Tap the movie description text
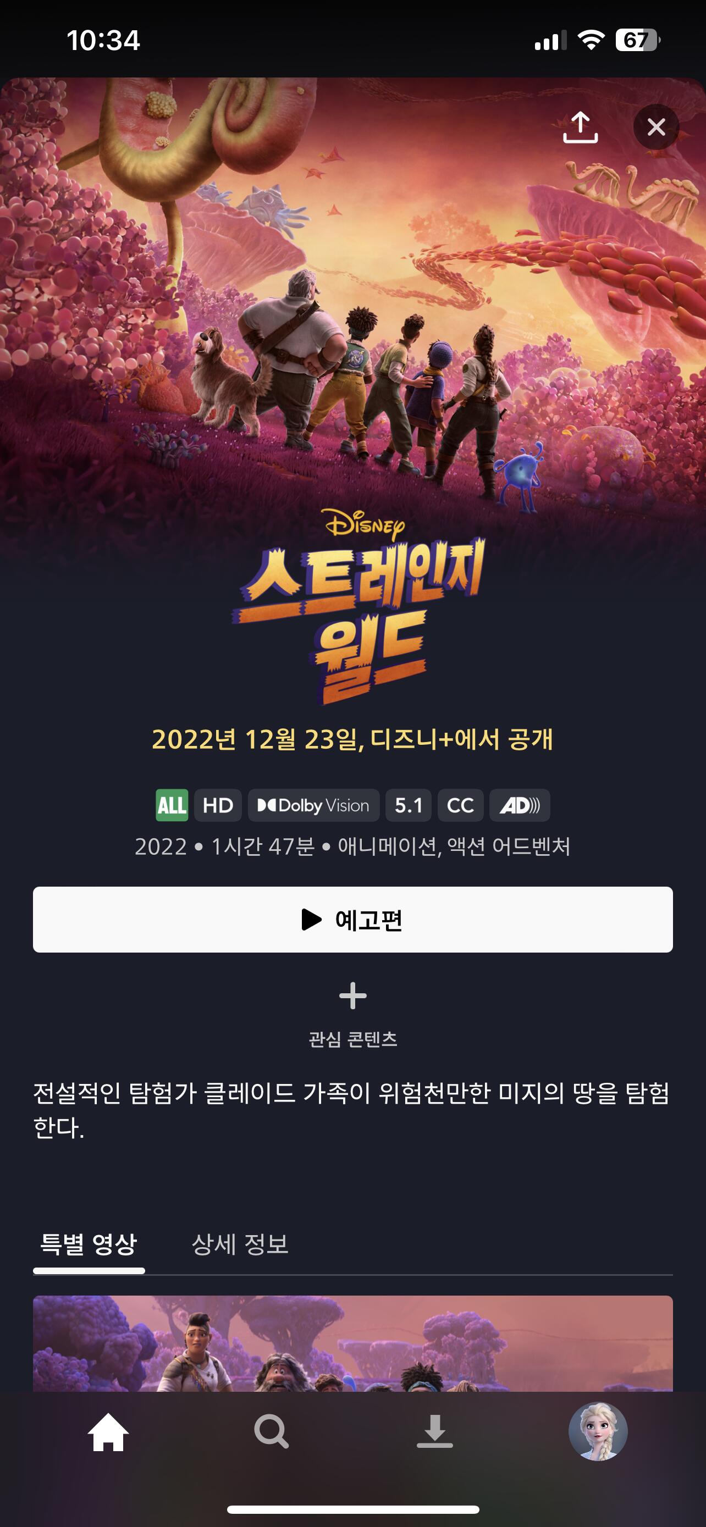706x1527 pixels. pyautogui.click(x=351, y=1110)
